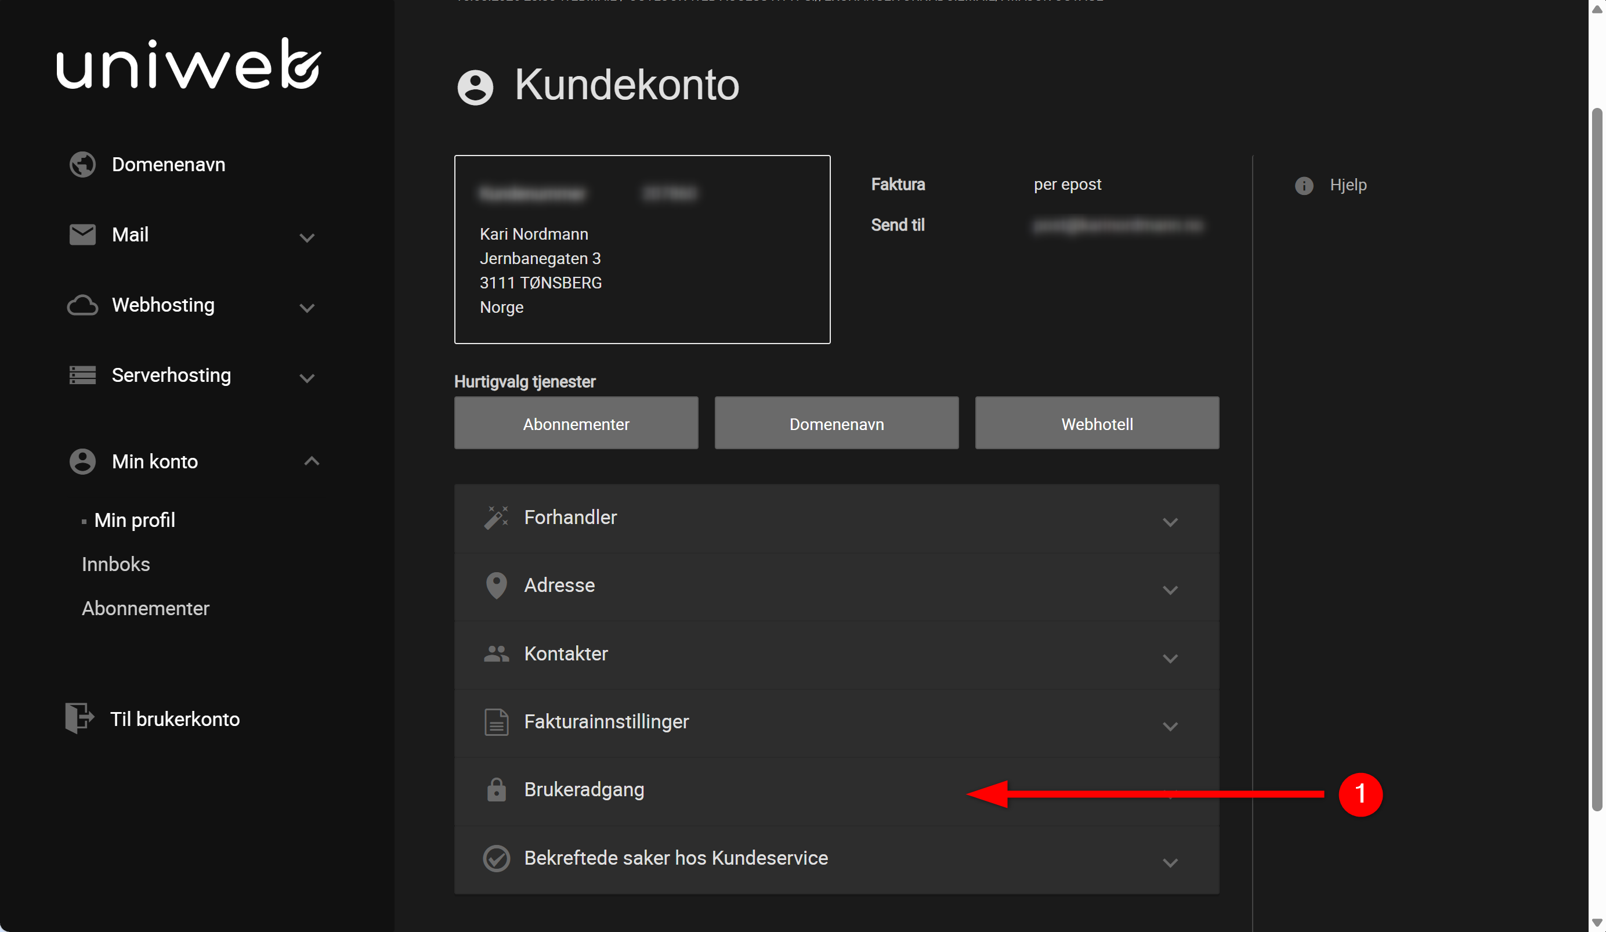Expand the Webhosting menu chevron
This screenshot has width=1606, height=932.
307,308
